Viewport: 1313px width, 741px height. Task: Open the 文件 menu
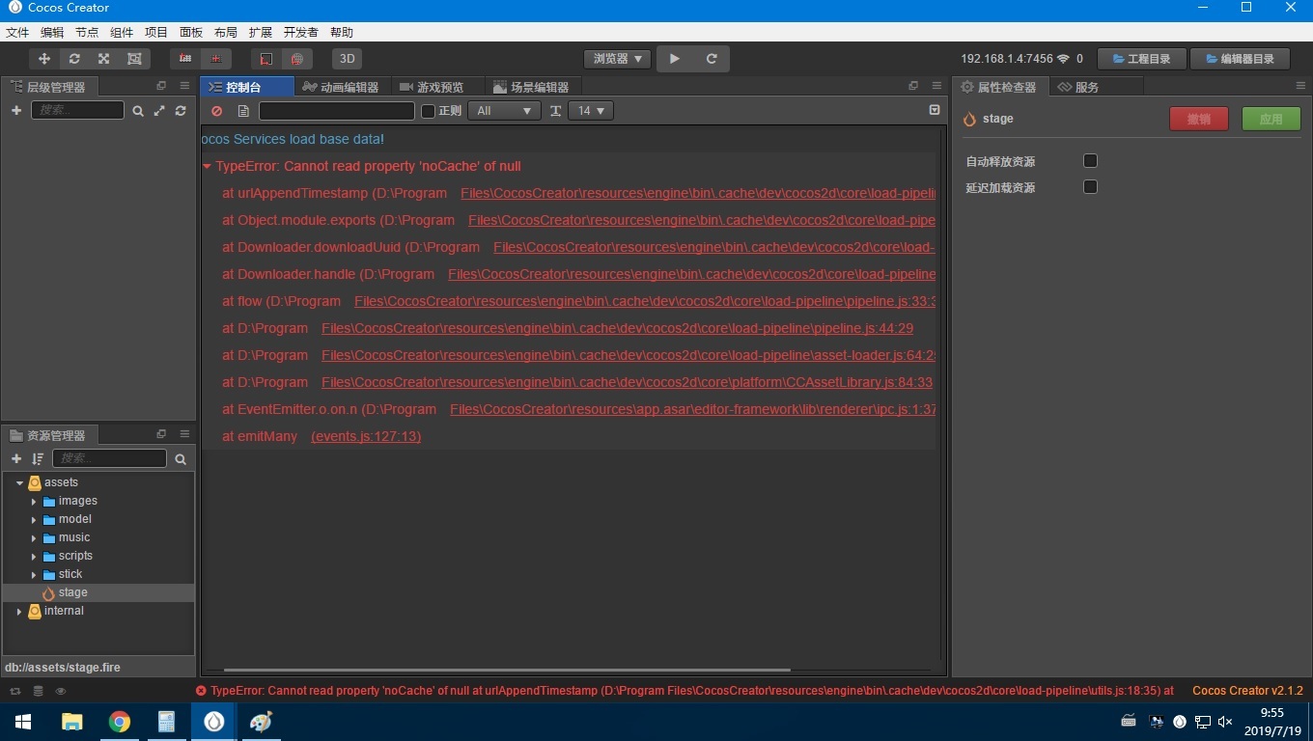[17, 32]
